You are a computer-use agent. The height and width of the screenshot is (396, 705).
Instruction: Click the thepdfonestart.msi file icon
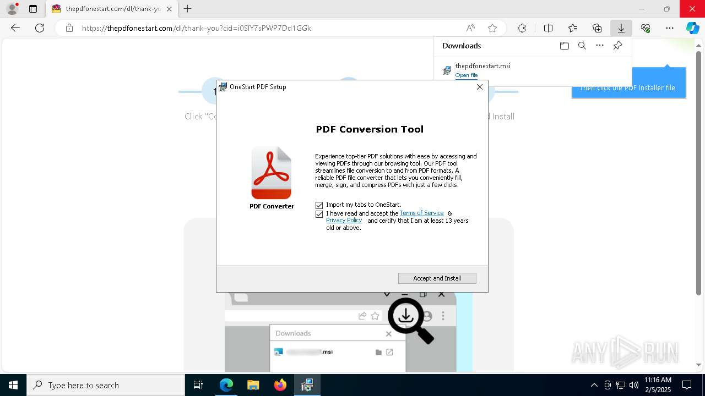tap(447, 70)
